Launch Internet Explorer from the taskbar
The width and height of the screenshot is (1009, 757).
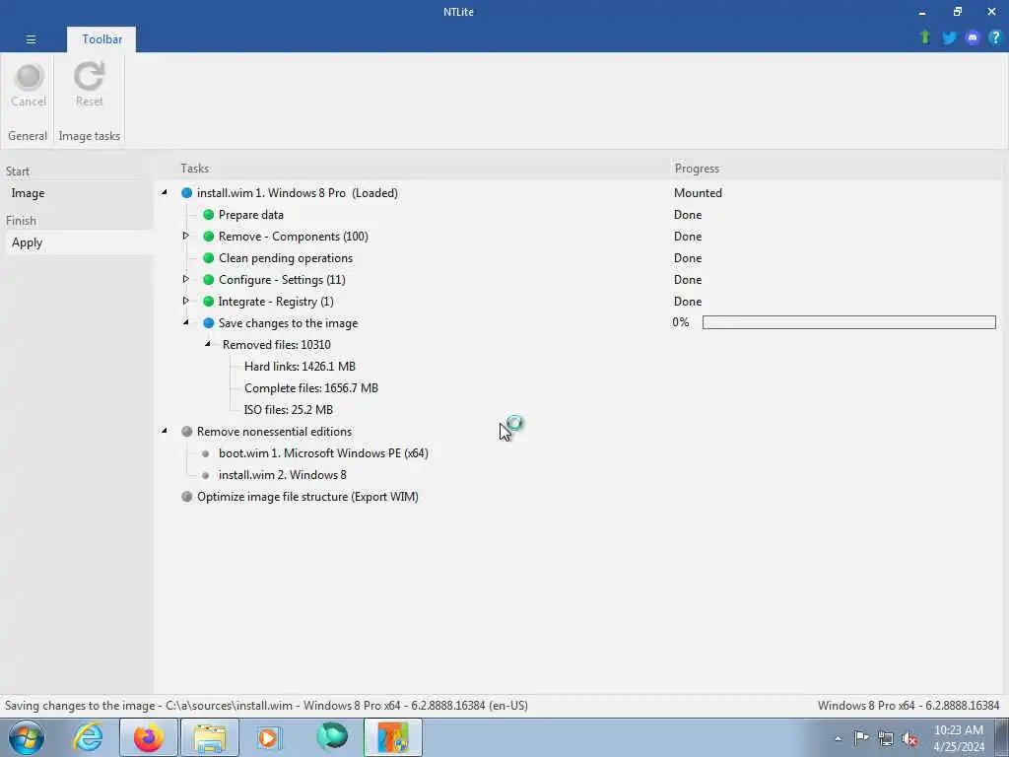[x=88, y=737]
